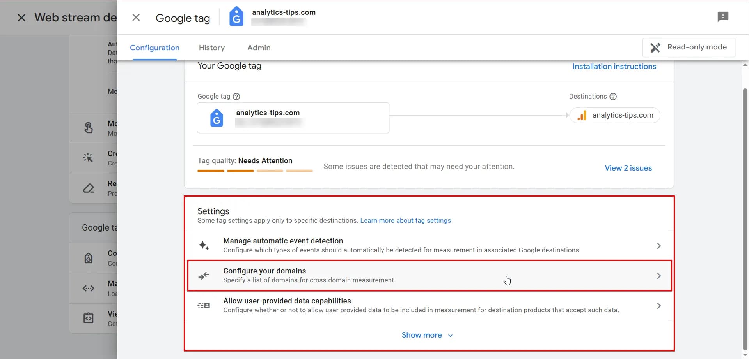The height and width of the screenshot is (359, 749).
Task: Click the cross-domain arrows icon for Configure your domains
Action: (204, 275)
